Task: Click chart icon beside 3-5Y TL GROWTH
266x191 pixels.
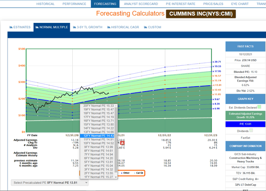Action: (x=74, y=27)
